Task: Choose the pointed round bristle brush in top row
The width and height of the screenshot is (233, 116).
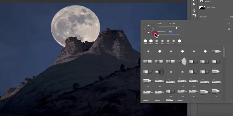Action: click(x=216, y=51)
